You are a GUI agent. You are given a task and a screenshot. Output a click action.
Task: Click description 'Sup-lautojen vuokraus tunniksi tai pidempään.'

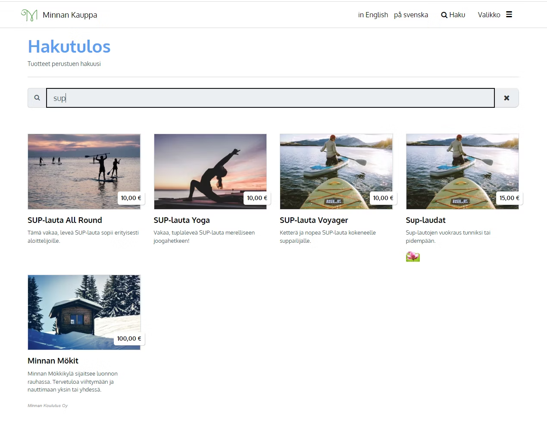pos(448,237)
